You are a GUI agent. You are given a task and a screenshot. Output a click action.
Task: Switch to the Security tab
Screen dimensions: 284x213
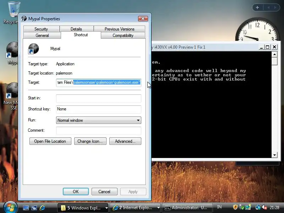(41, 29)
